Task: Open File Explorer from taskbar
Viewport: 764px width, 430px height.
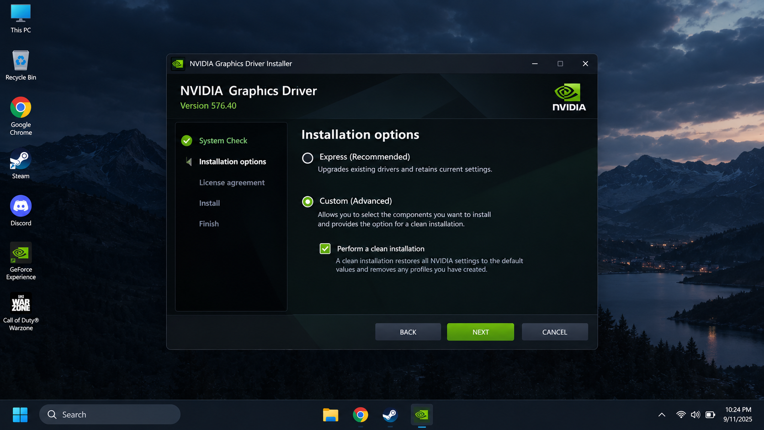Action: pos(330,415)
